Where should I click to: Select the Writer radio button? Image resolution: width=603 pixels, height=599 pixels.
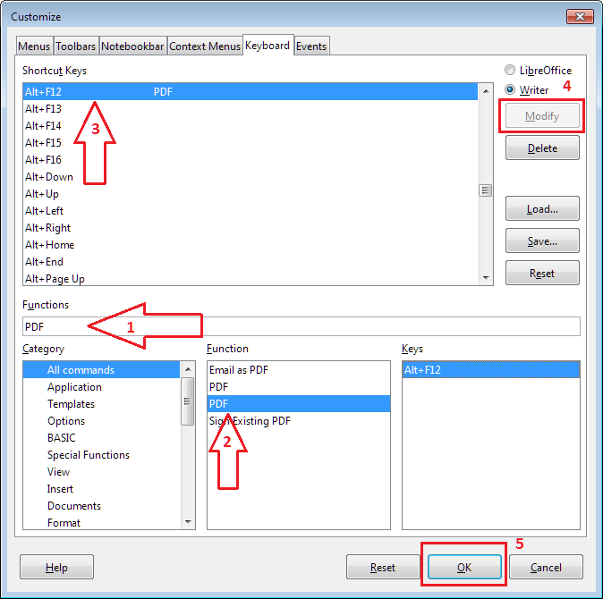(510, 89)
